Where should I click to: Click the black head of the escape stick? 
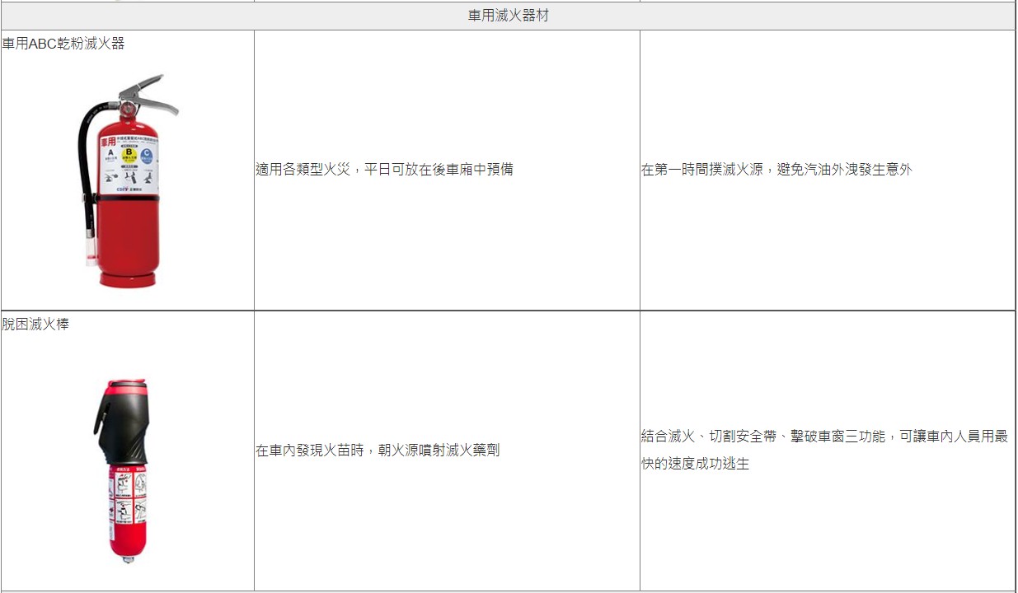124,422
